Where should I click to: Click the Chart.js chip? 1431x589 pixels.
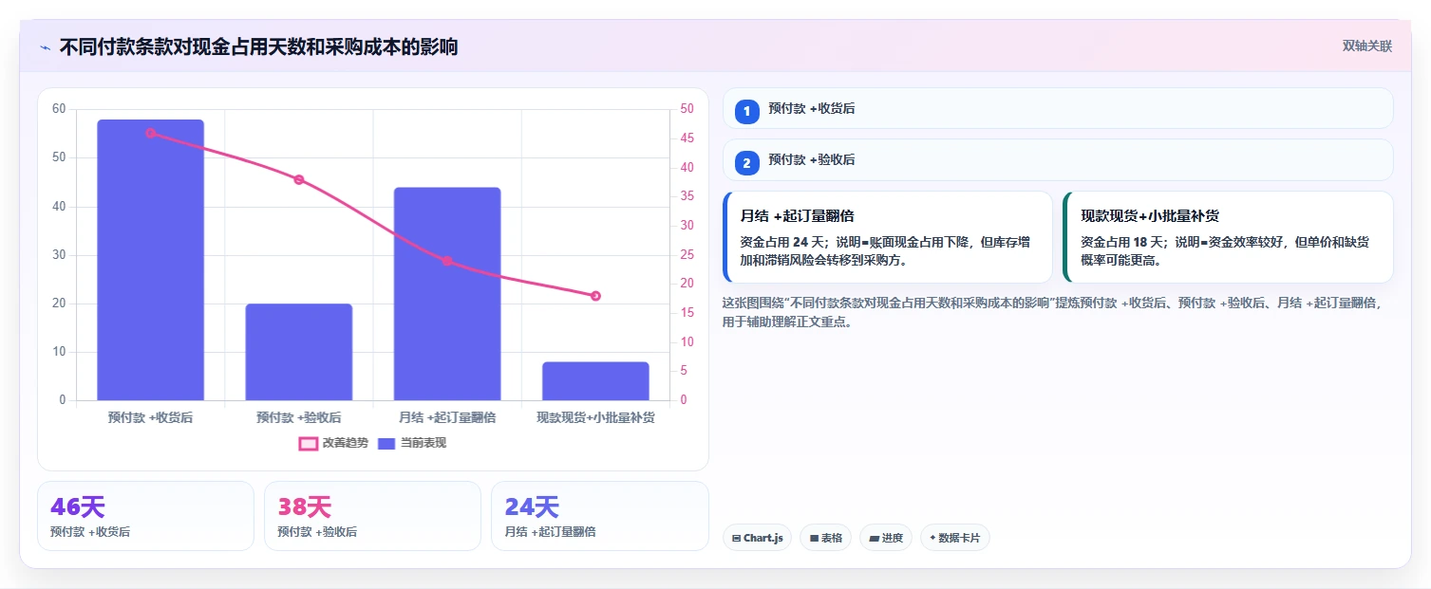coord(757,538)
